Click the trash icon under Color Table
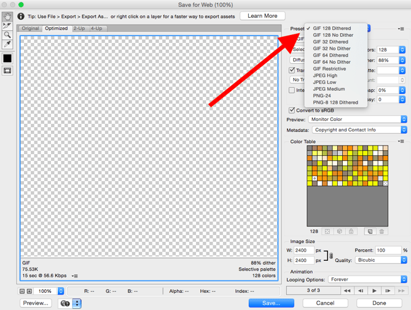Image resolution: width=411 pixels, height=310 pixels. 382,231
